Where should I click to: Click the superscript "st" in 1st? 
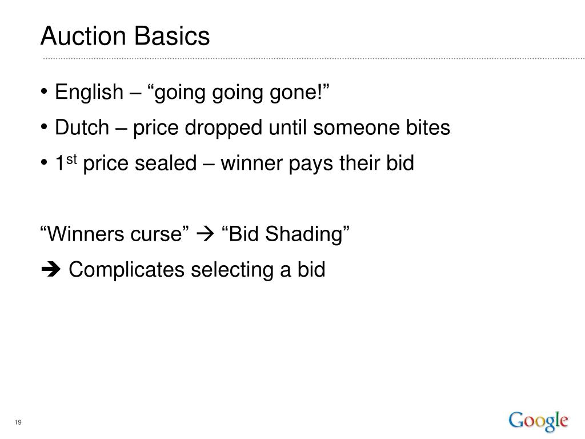(x=71, y=159)
